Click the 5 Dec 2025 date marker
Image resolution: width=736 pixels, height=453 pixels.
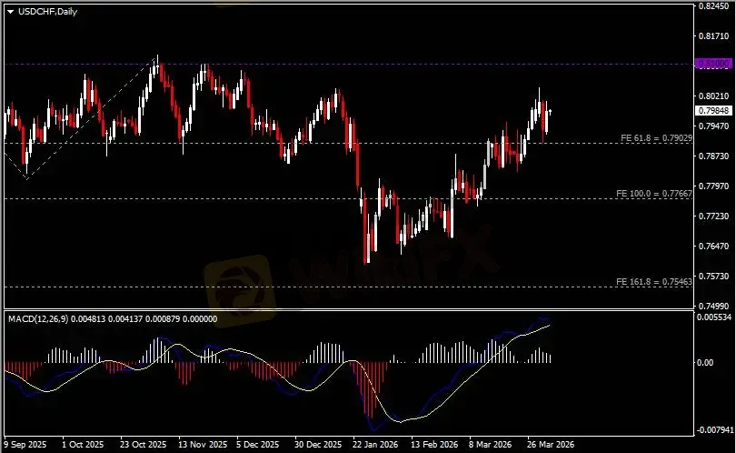coord(256,446)
